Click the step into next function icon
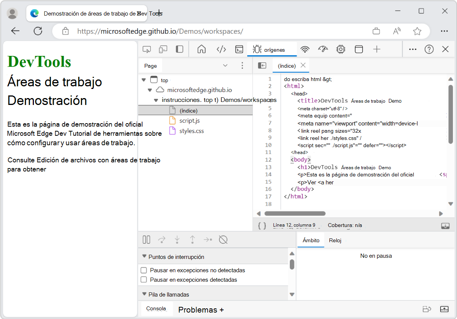457x319 pixels. coord(177,240)
